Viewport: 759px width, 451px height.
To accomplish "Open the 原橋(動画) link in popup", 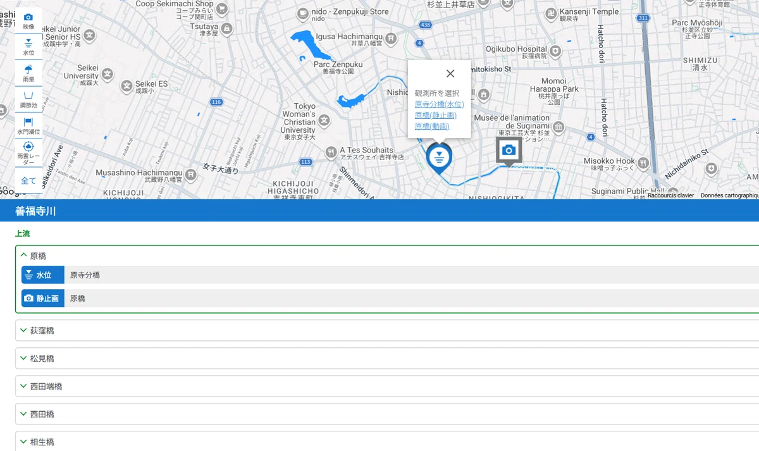I will click(x=431, y=127).
